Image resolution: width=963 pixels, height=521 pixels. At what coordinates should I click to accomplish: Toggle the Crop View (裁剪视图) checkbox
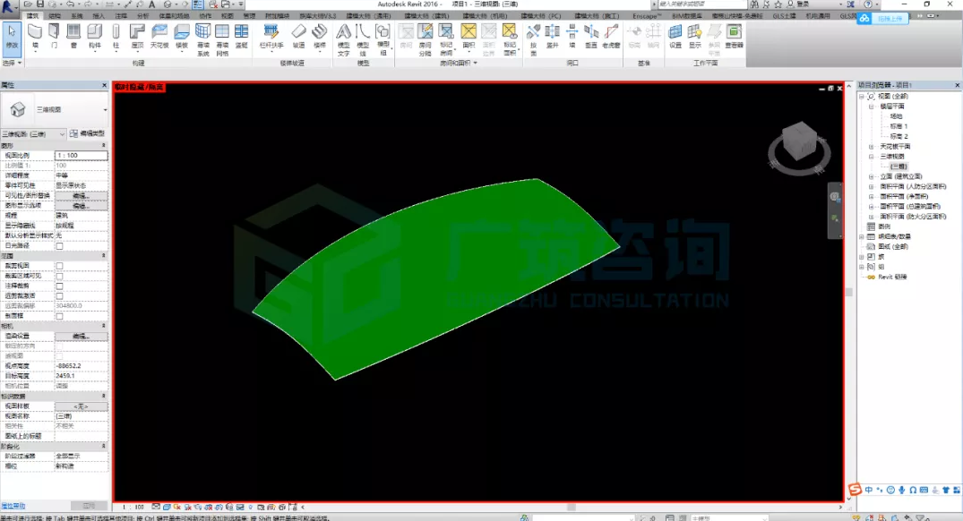point(60,266)
